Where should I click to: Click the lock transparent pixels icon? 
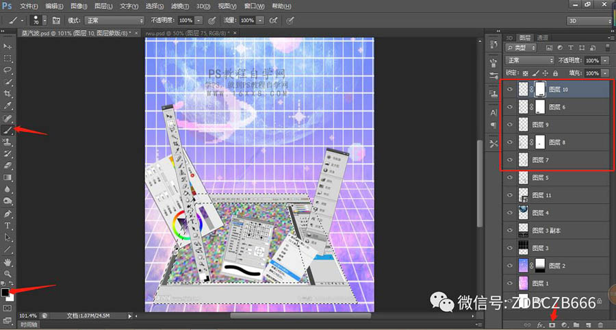(x=525, y=73)
